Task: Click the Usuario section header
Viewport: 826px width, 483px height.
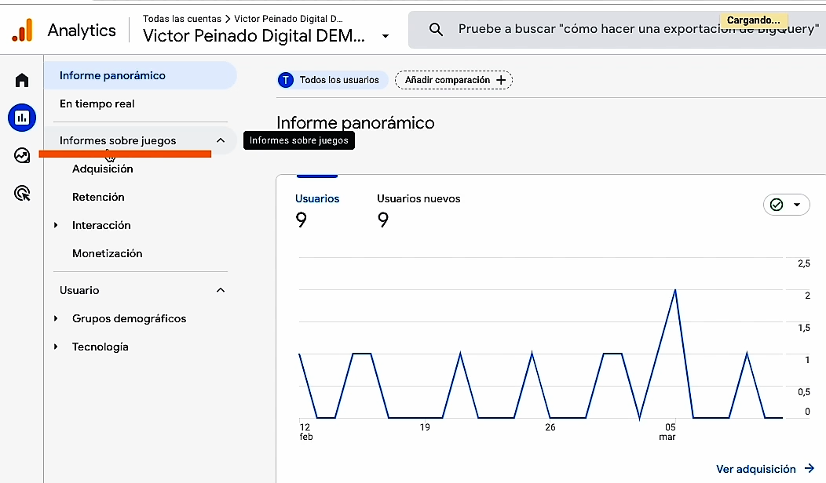Action: [x=79, y=290]
